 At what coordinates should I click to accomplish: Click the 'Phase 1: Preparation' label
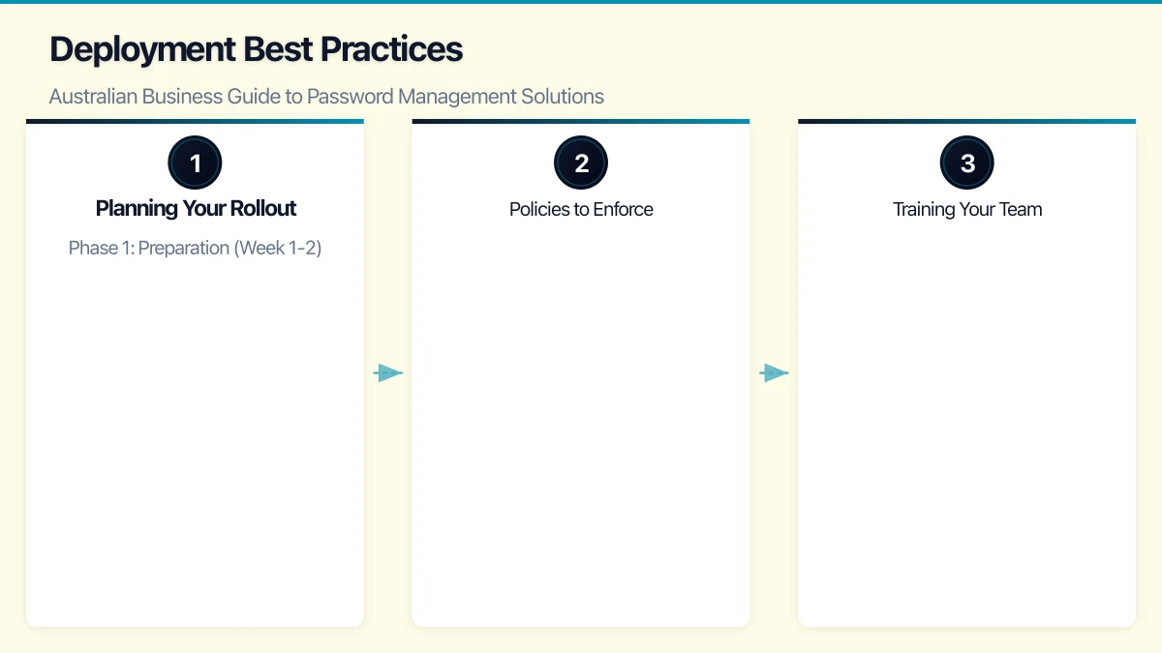148,248
